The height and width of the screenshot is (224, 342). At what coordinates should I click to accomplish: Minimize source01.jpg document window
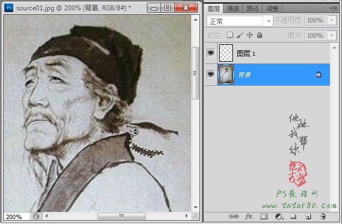point(154,8)
